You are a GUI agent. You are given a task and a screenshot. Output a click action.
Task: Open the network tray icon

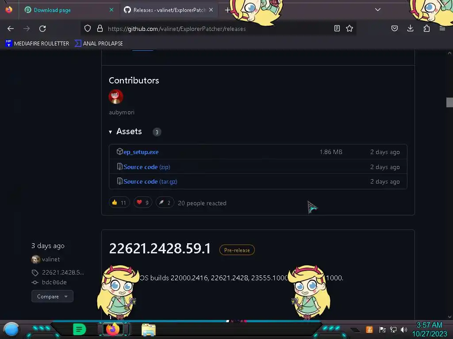(x=393, y=329)
